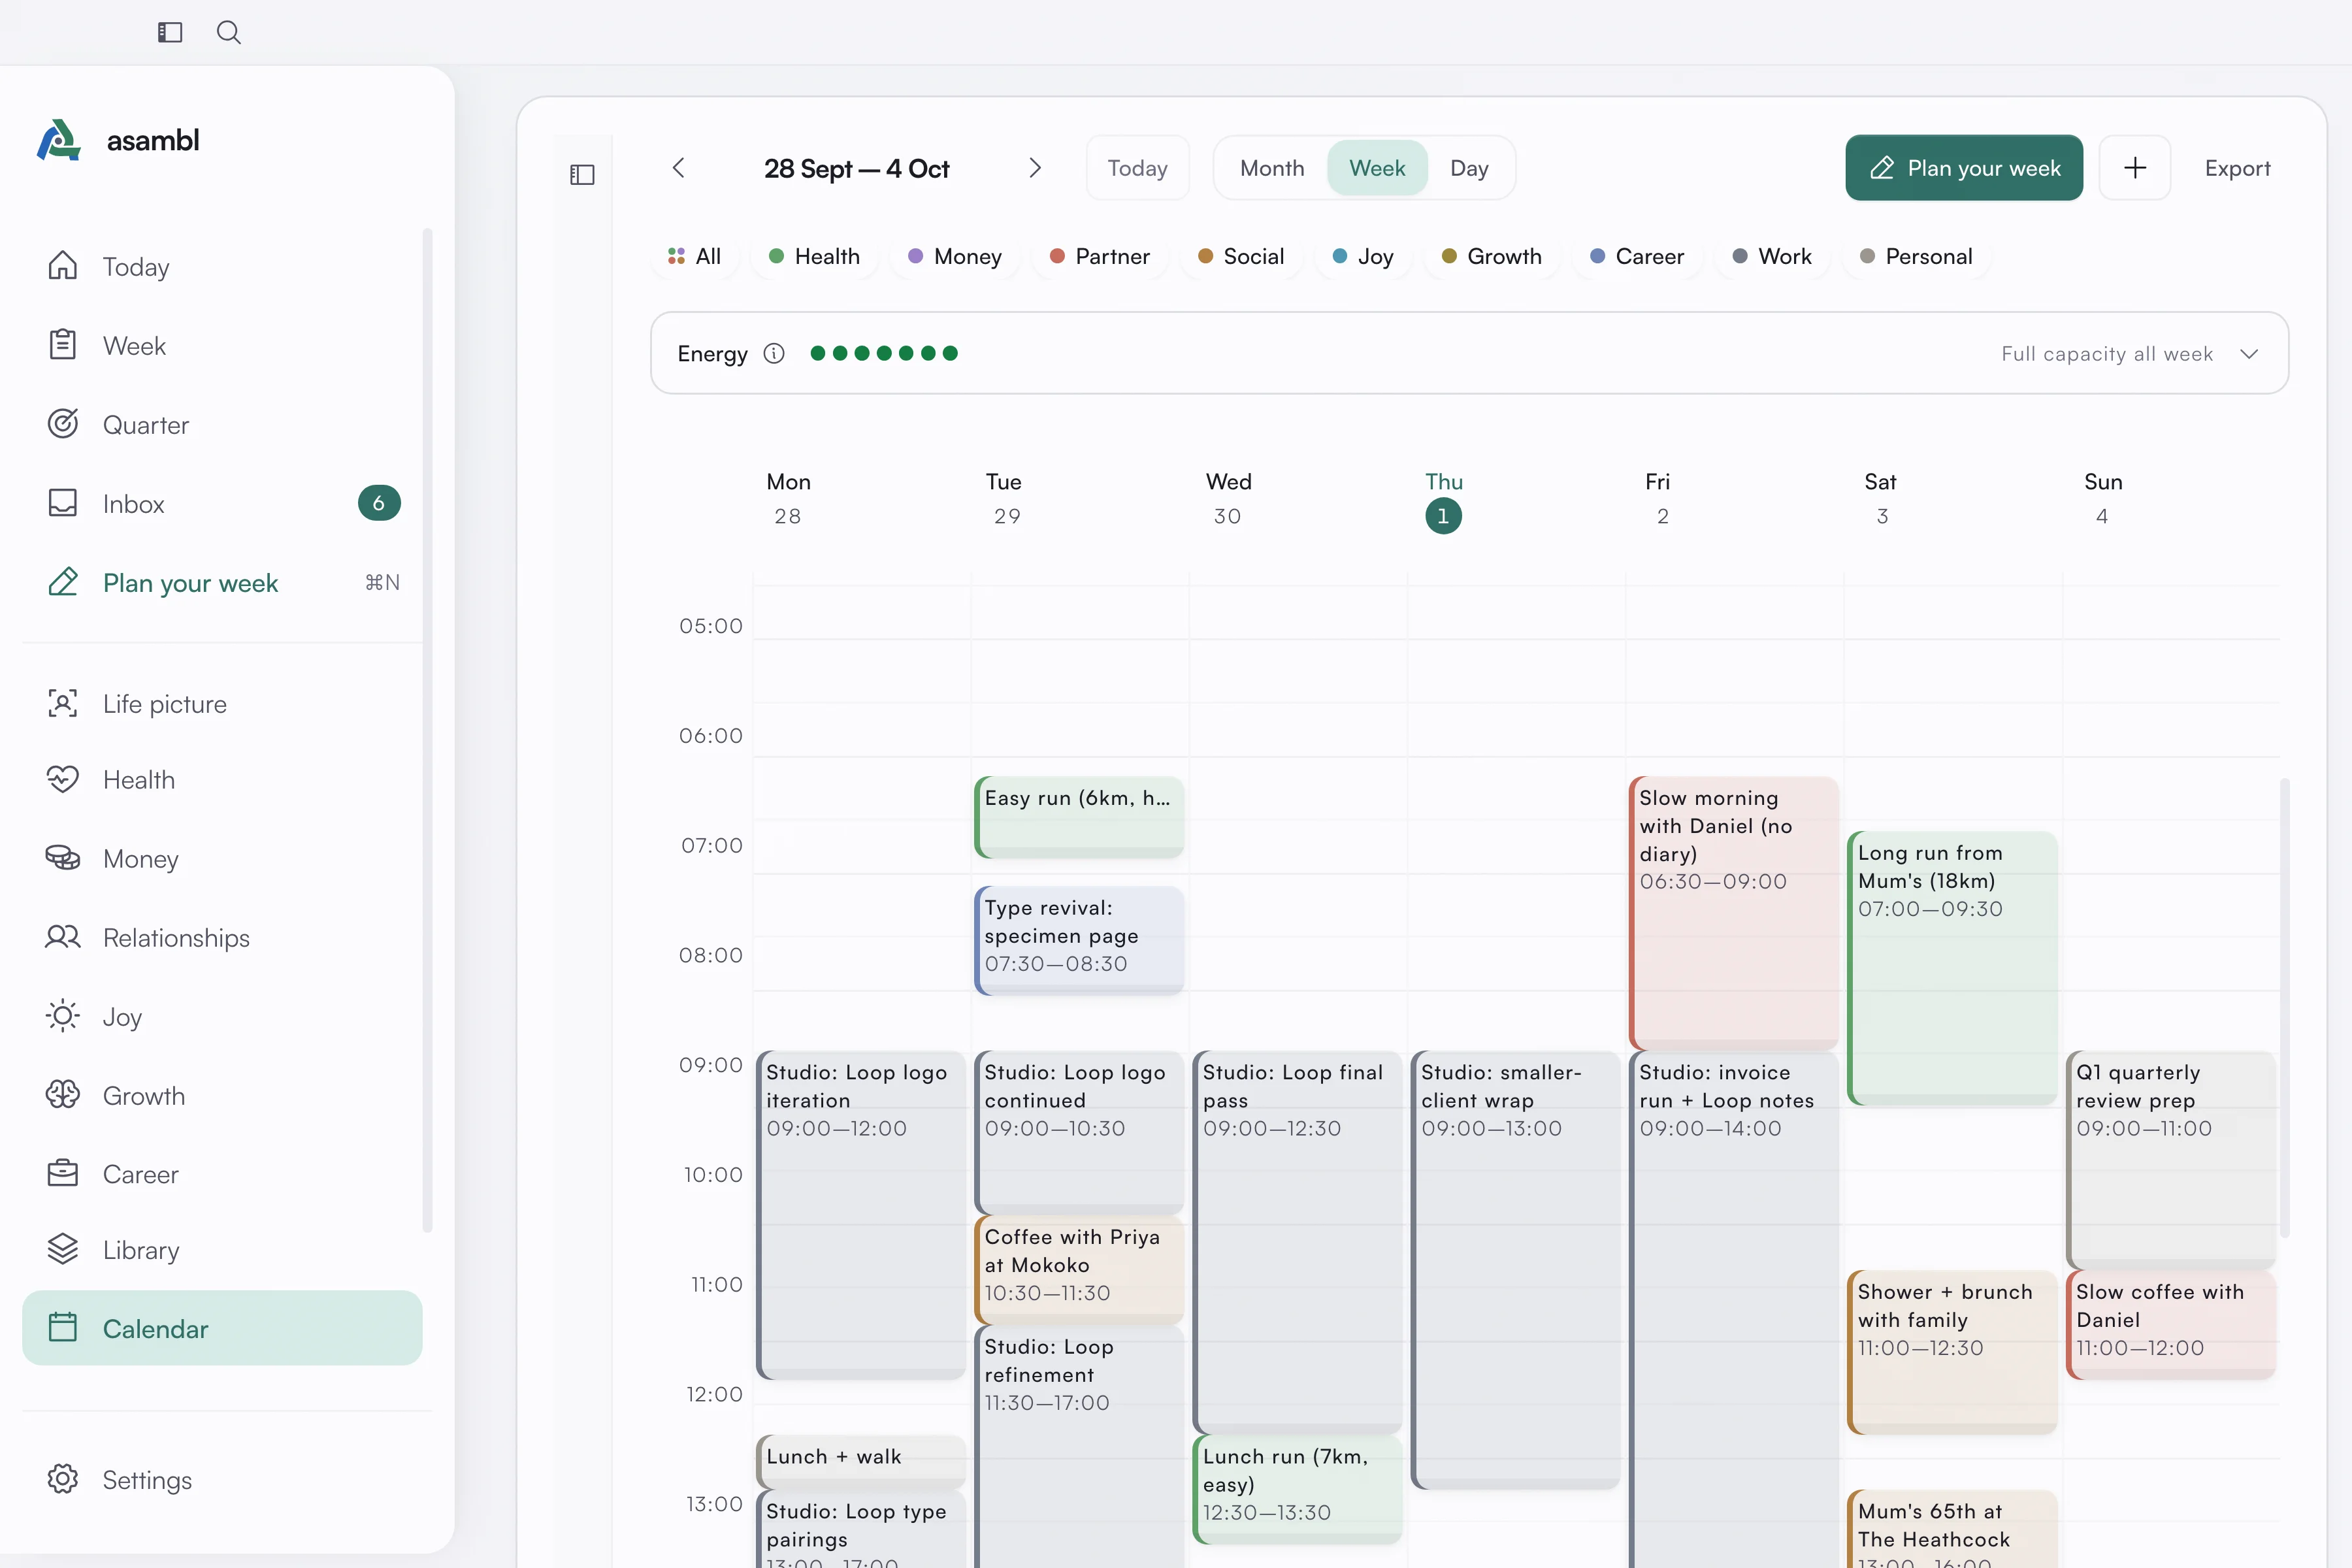Open Settings in sidebar
Viewport: 2352px width, 1568px height.
pos(222,1480)
